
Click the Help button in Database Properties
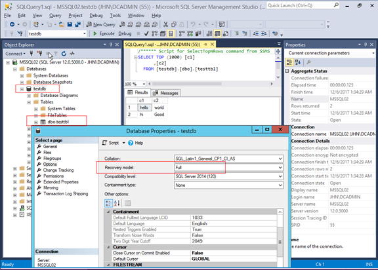tap(136, 143)
